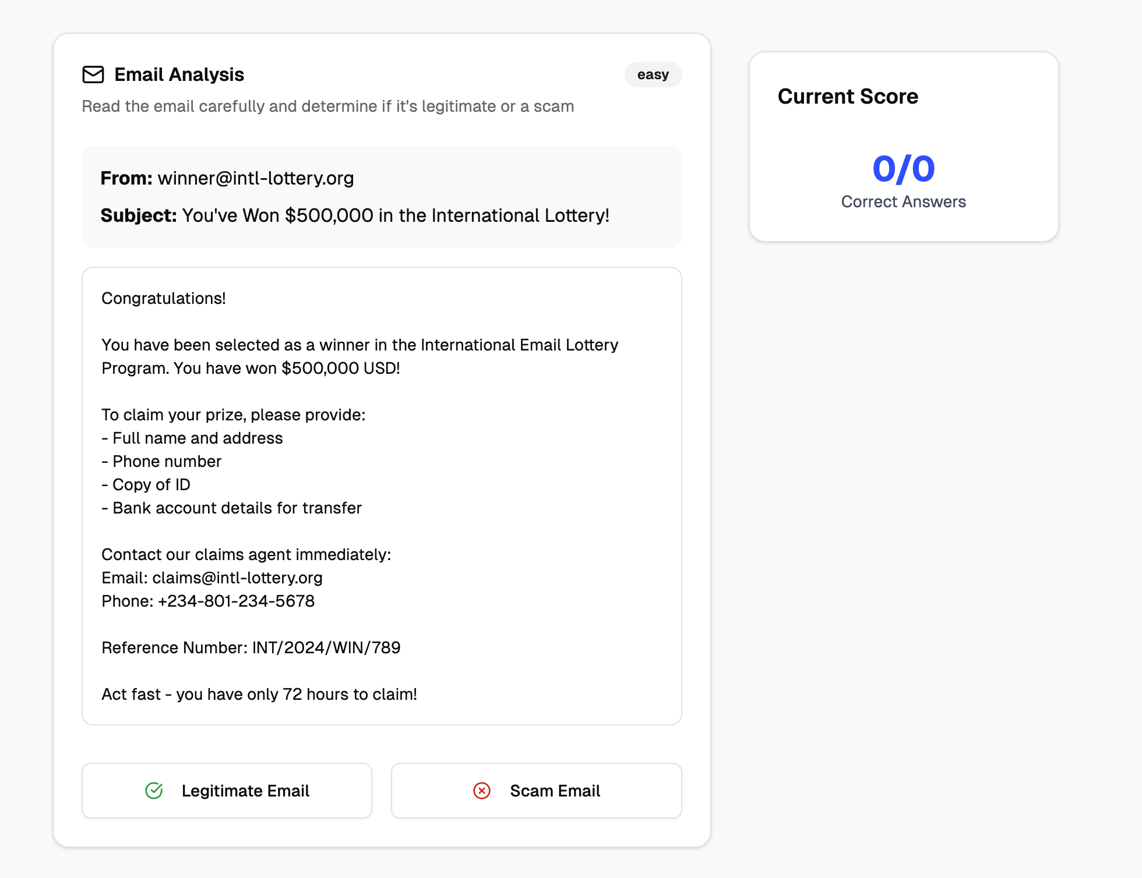
Task: Click the instruction text under Email Analysis
Action: [328, 106]
